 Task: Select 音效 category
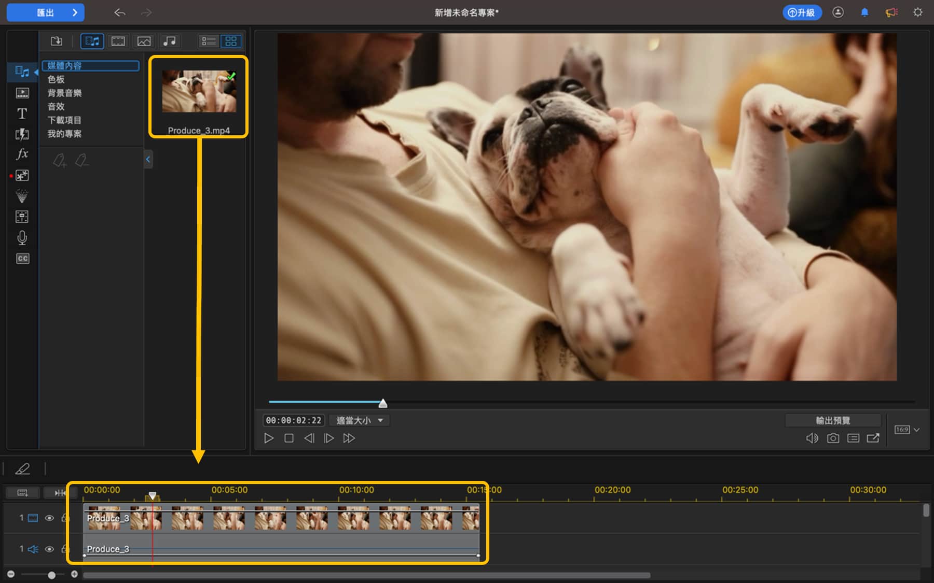56,107
